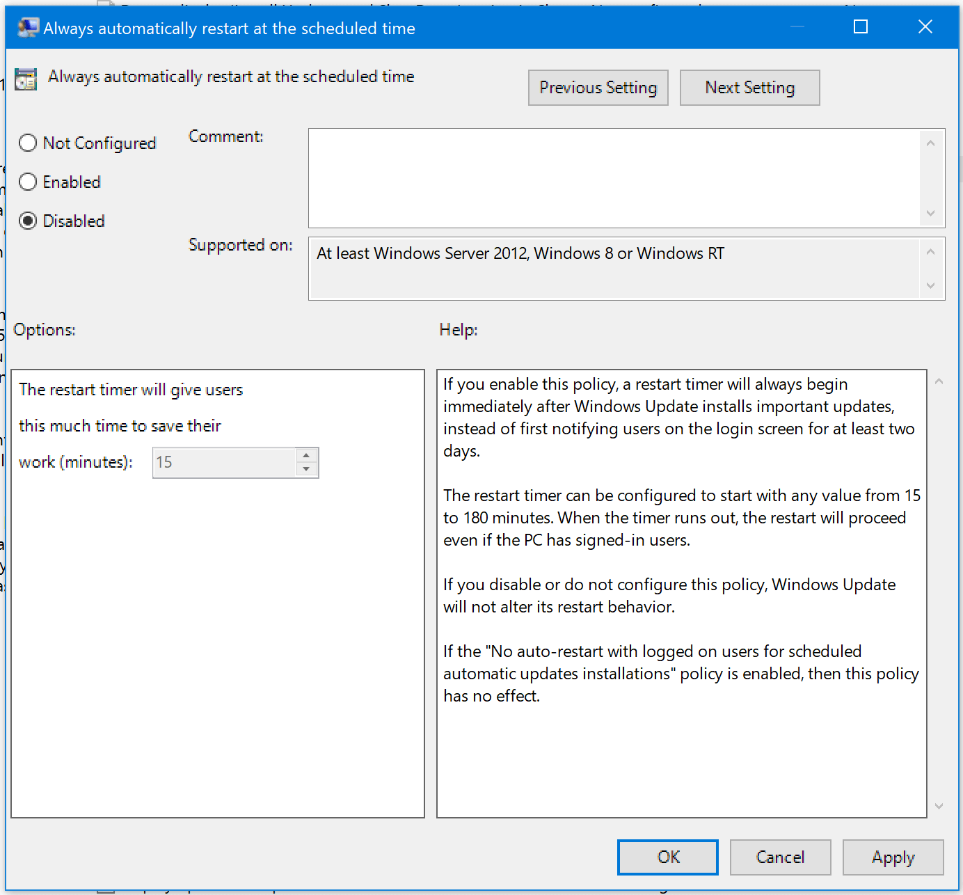Select the Enabled radio button
Screen dimensions: 963x895
pyautogui.click(x=28, y=182)
